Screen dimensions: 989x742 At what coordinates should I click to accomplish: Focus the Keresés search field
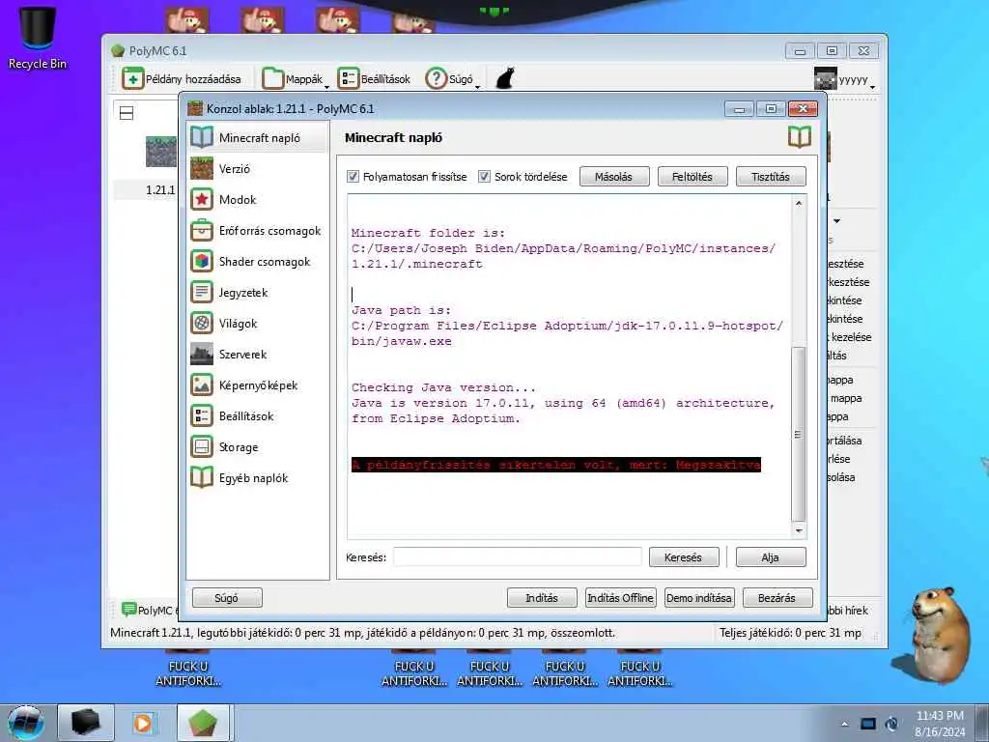click(x=518, y=557)
